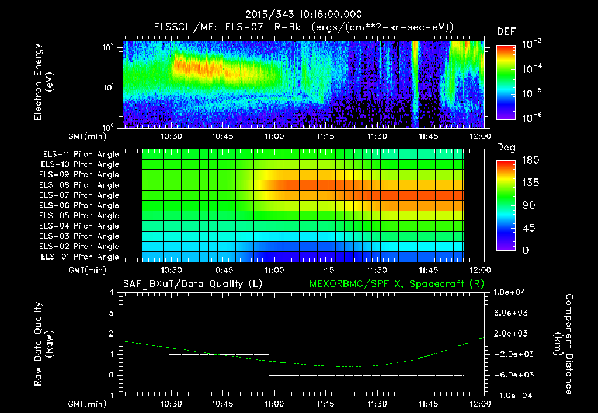598x413 pixels.
Task: Click the ELS-08 Pitch Angle row label
Action: pos(79,185)
